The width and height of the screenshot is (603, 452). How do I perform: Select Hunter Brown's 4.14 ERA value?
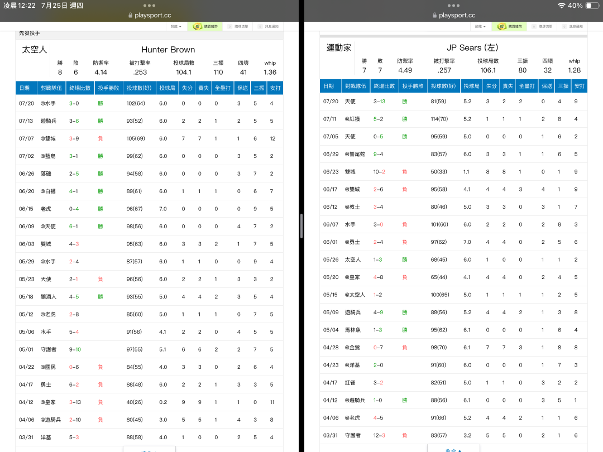click(100, 72)
